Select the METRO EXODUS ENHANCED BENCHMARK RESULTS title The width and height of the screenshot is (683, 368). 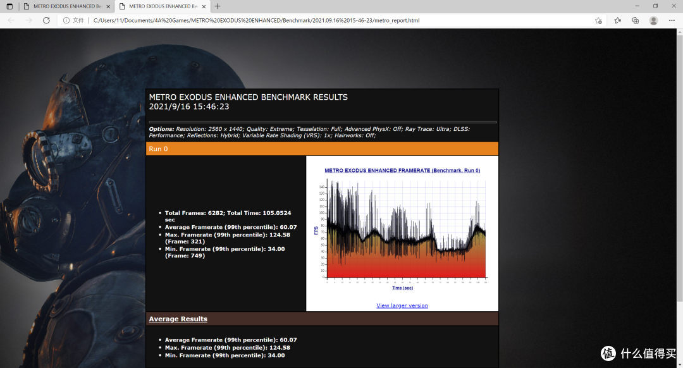249,97
